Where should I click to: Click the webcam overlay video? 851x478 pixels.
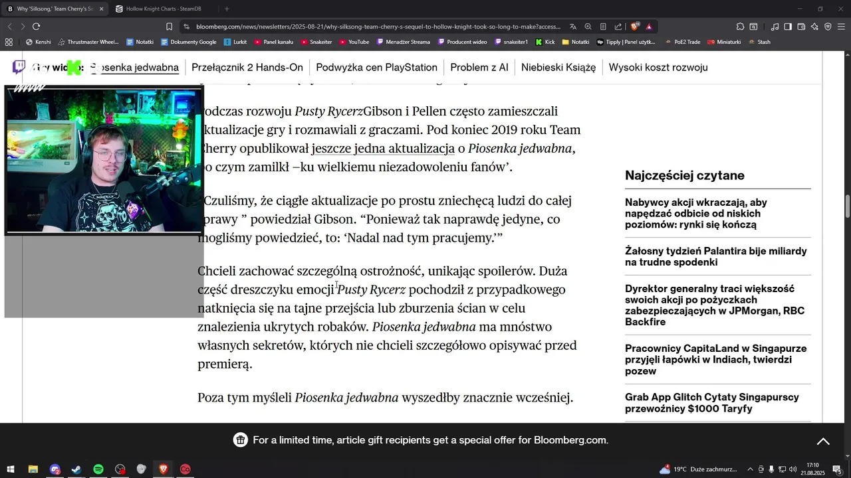pos(104,161)
